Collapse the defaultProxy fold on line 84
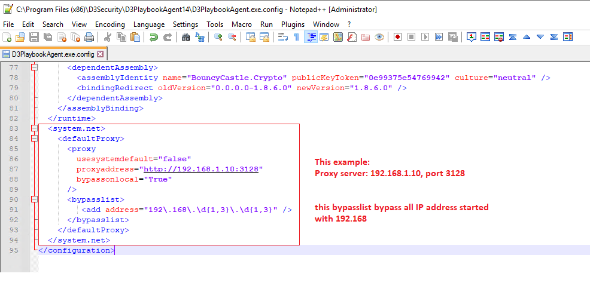Viewport: 590px width, 298px height. coord(34,139)
